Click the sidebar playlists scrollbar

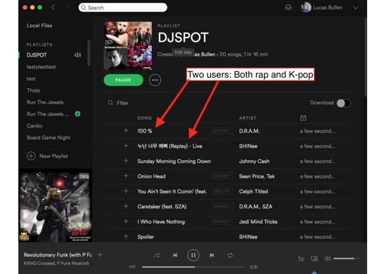(x=89, y=53)
